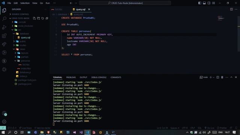Click the Go Live status bar button
Image resolution: width=240 pixels, height=135 pixels.
[x=209, y=128]
